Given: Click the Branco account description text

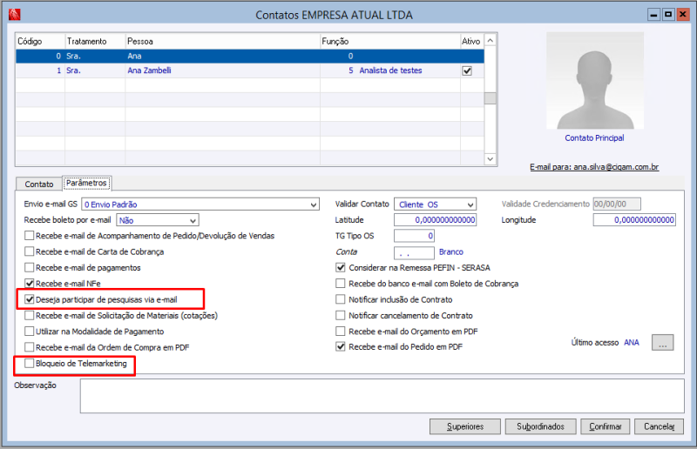Looking at the screenshot, I should (x=451, y=251).
